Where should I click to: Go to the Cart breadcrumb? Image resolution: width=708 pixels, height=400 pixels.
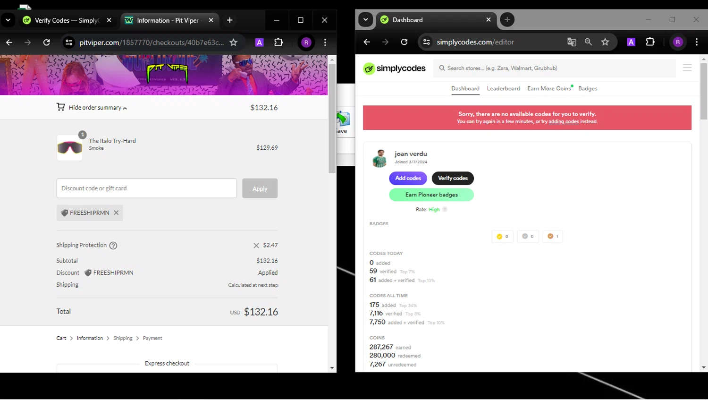pyautogui.click(x=61, y=338)
